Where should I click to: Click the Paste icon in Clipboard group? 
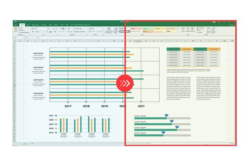tap(16, 29)
